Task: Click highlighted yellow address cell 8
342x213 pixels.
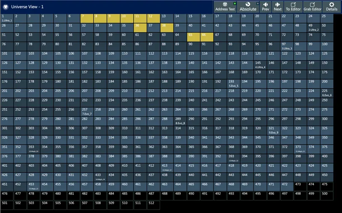Action: point(100,18)
